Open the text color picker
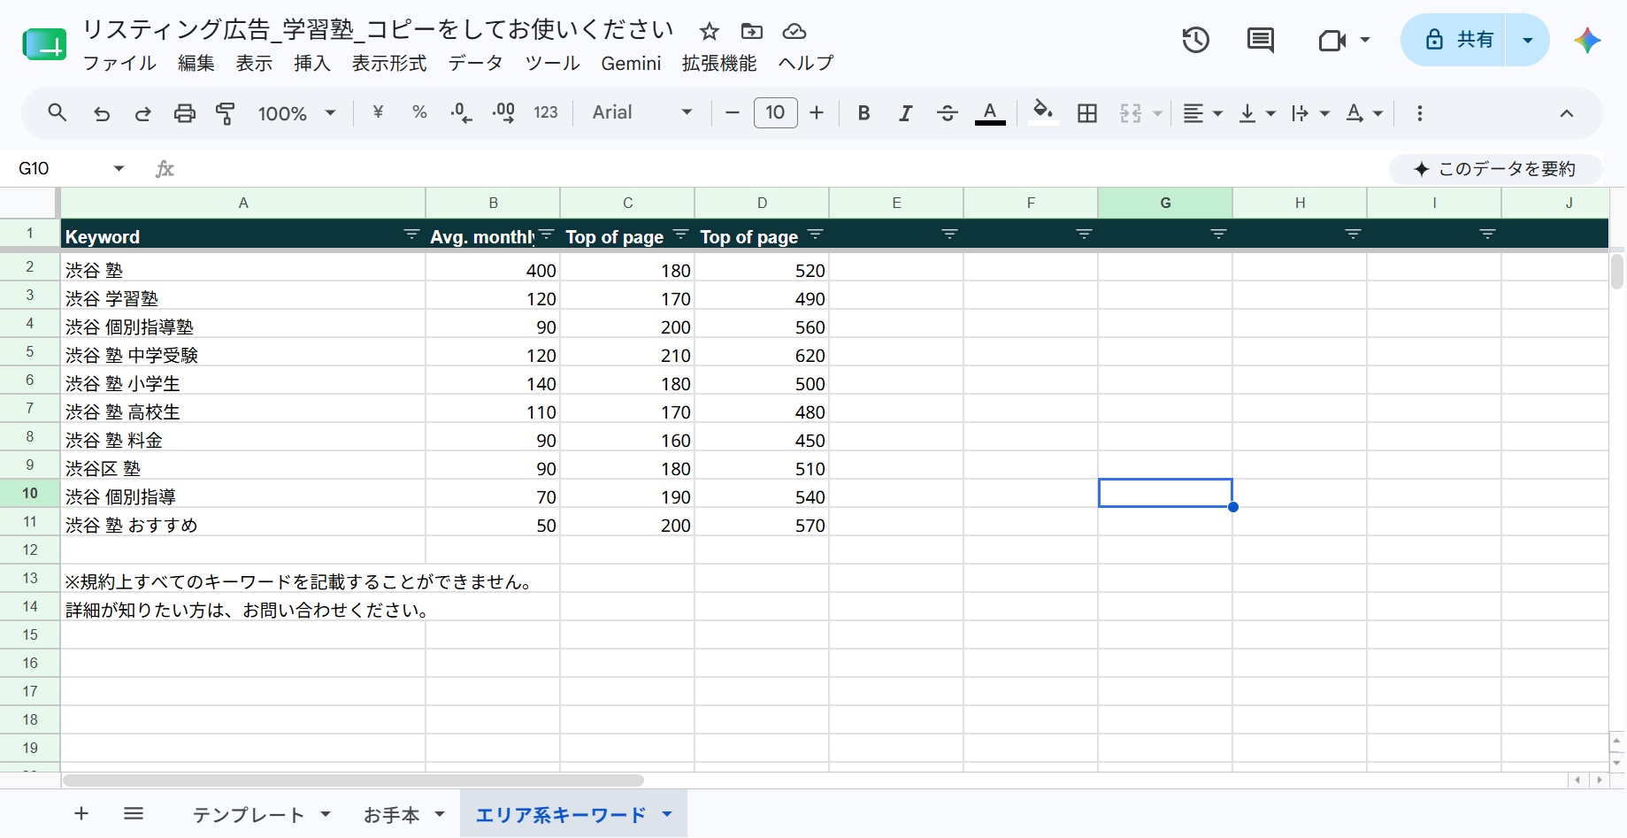 [990, 112]
